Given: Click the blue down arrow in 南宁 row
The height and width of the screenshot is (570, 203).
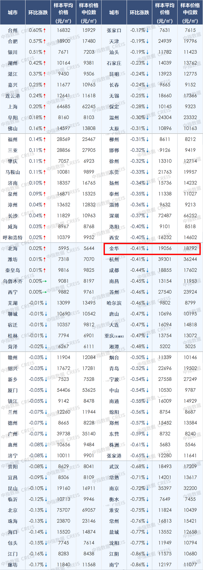Looking at the screenshot, I should coord(147,565).
